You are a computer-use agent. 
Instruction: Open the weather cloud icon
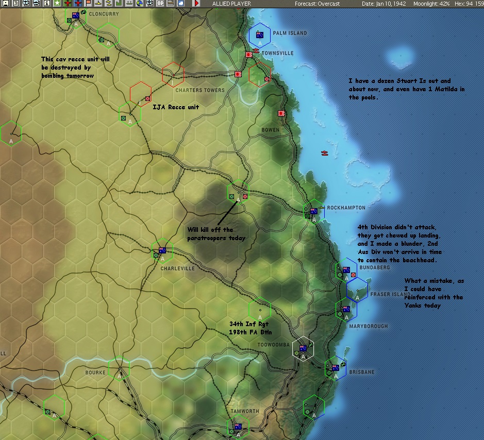(x=181, y=4)
